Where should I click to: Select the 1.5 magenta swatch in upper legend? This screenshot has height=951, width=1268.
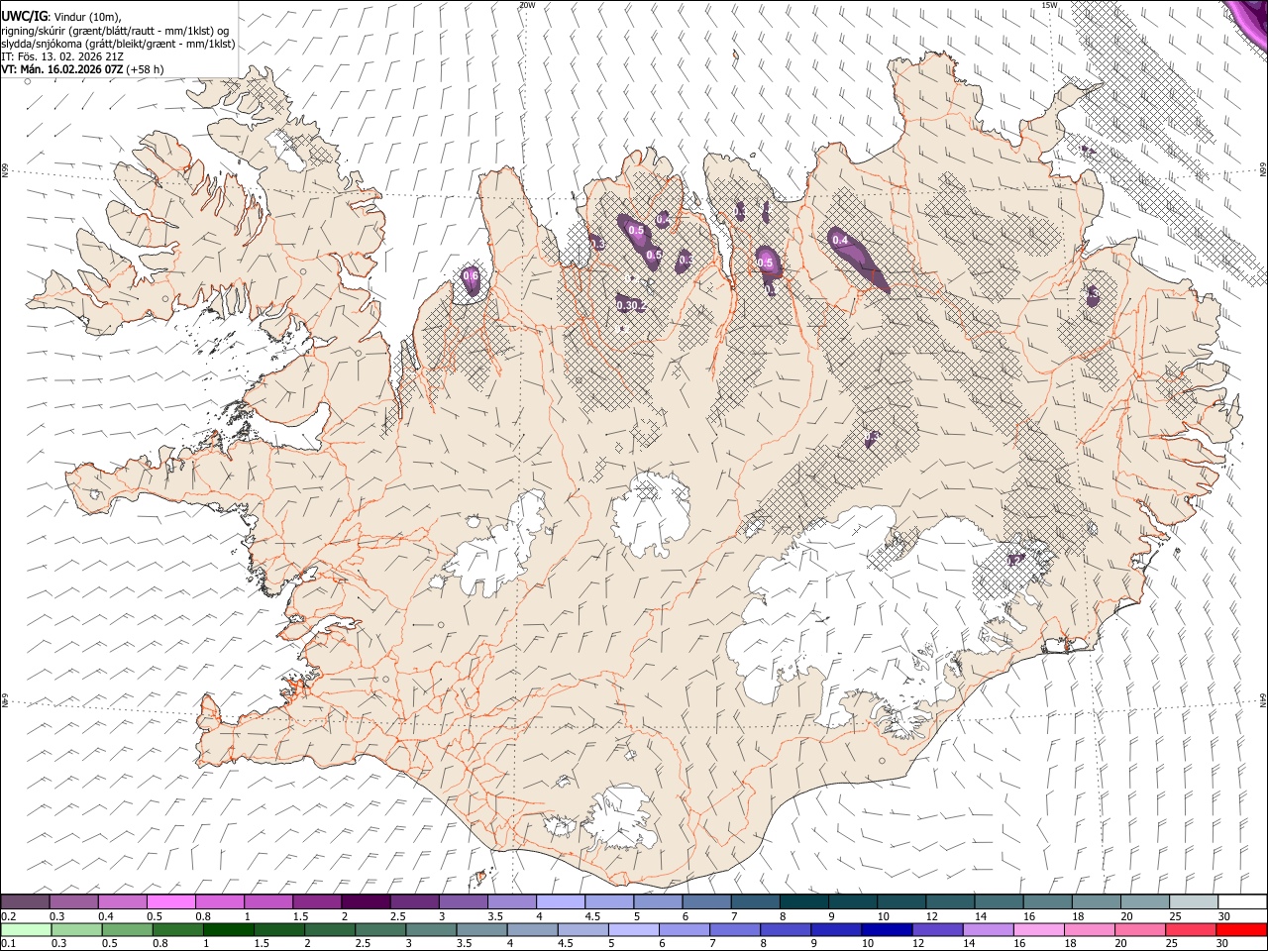[x=316, y=902]
